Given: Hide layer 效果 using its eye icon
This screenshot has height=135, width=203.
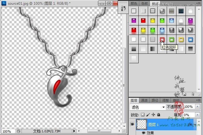Looking at the screenshot, I should [143, 133].
